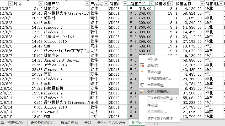Select the hotmail product cell

point(66,112)
